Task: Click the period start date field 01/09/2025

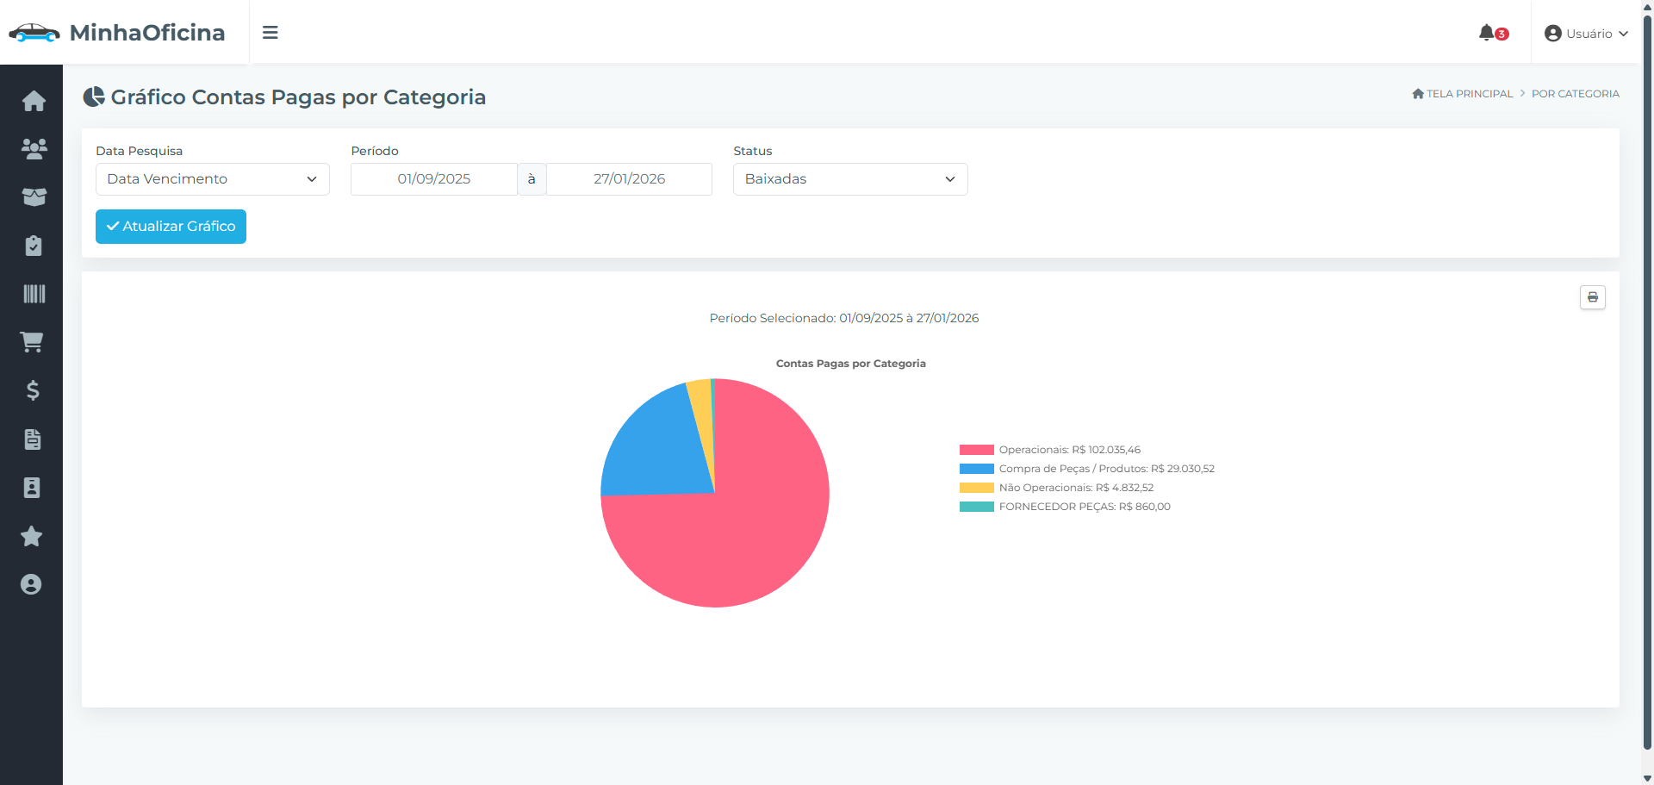Action: (x=434, y=179)
